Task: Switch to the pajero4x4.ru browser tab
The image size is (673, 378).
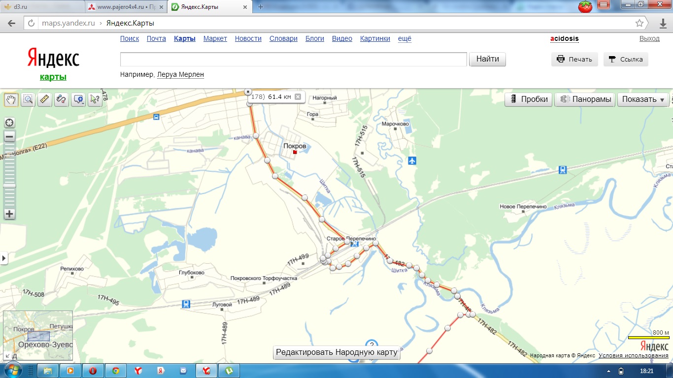Action: click(x=126, y=7)
